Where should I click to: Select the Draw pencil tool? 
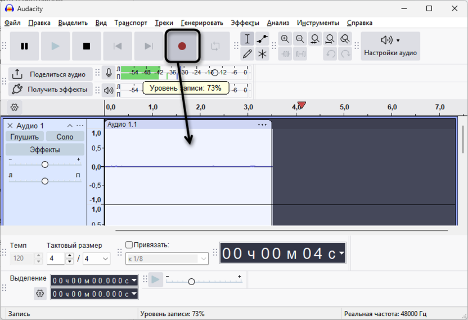click(x=247, y=54)
